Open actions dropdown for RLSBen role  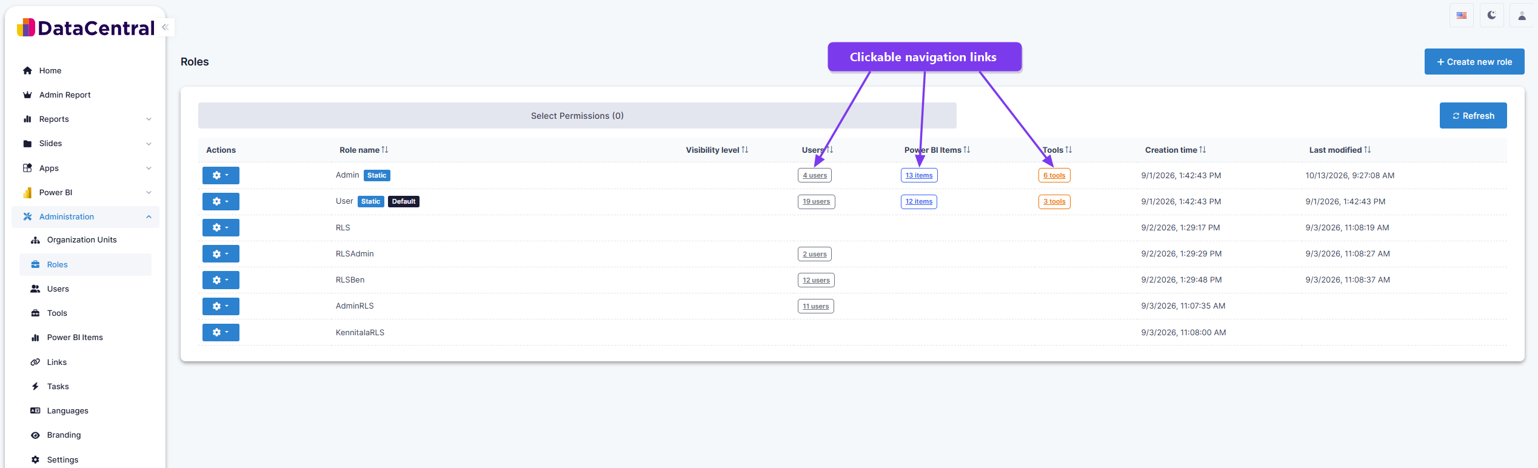click(221, 280)
